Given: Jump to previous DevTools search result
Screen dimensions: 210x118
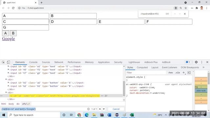Looking at the screenshot, I should 100,109.
